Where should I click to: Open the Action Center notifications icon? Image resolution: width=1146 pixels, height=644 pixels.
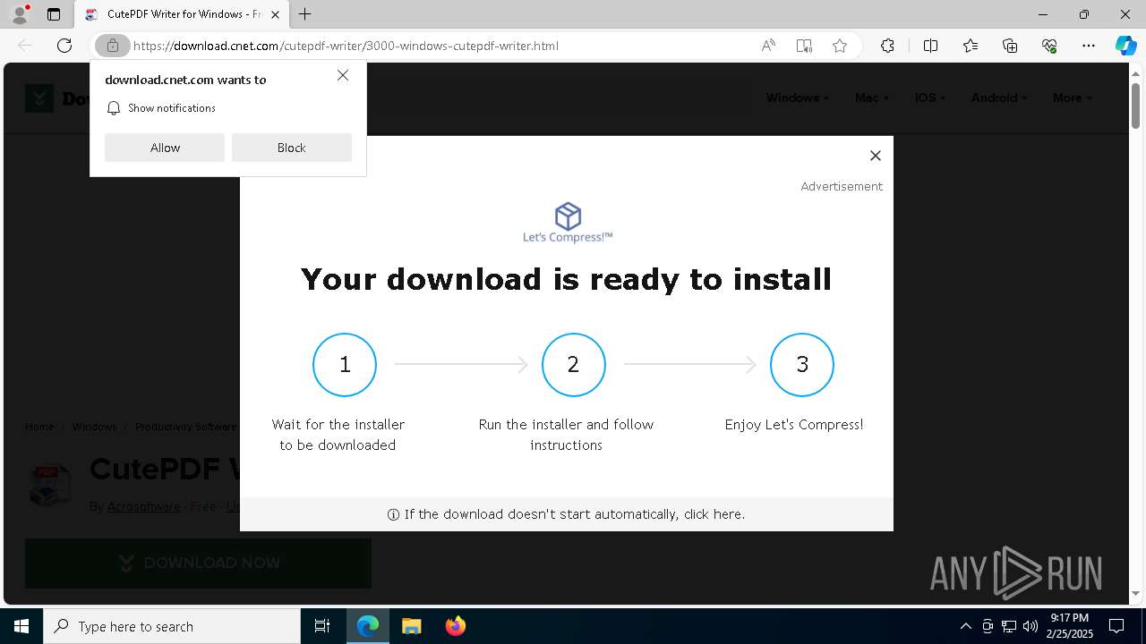coord(1116,626)
